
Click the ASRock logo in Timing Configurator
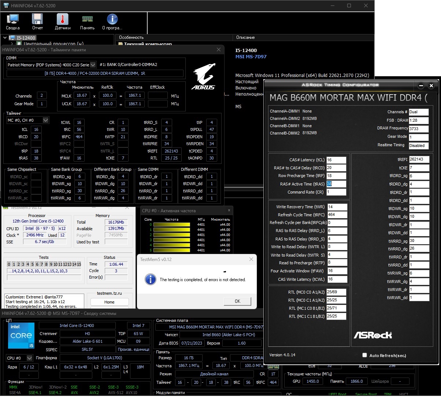coord(373,335)
